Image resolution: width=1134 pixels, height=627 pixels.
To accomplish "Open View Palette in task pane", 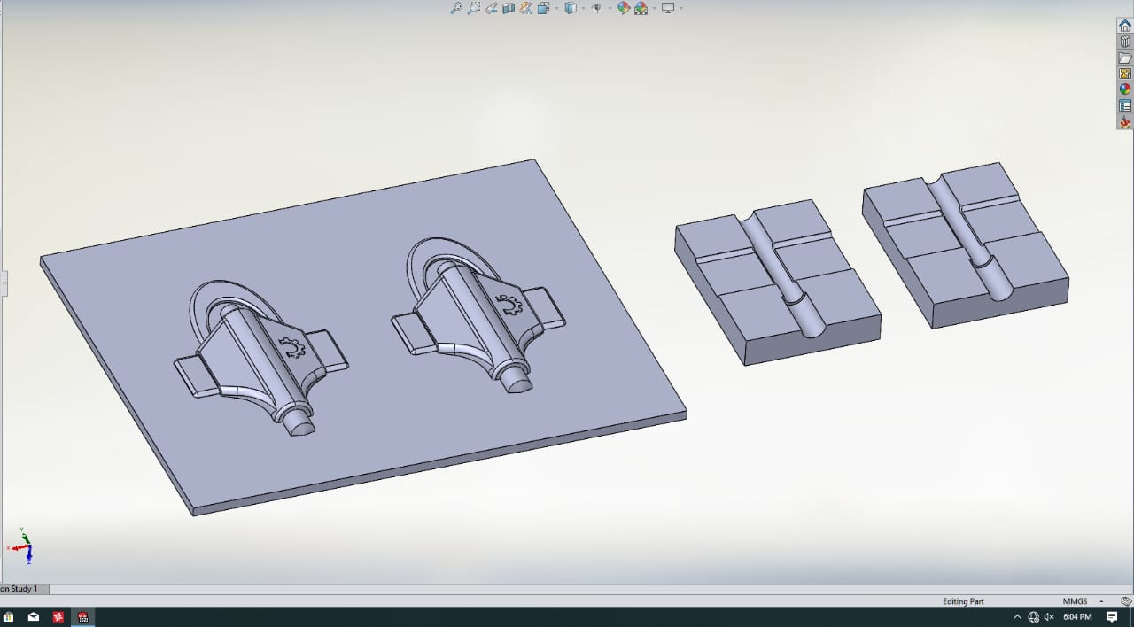I will click(1125, 74).
